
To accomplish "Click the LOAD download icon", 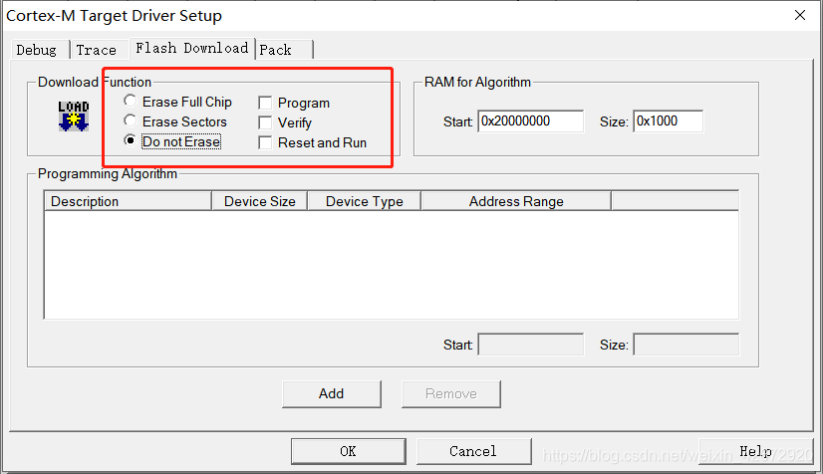I will point(74,116).
